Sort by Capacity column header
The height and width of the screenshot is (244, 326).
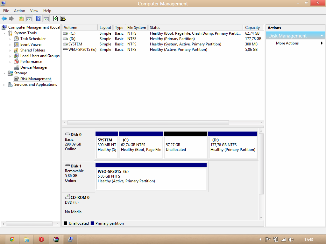coord(253,28)
